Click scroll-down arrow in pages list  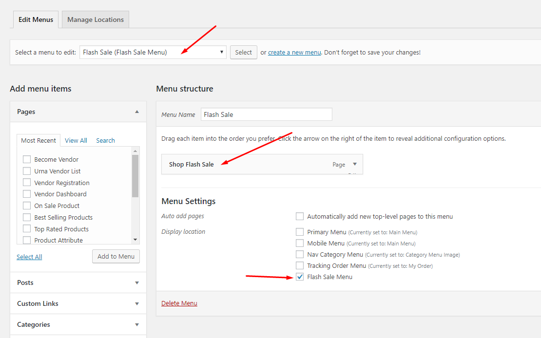tap(135, 240)
